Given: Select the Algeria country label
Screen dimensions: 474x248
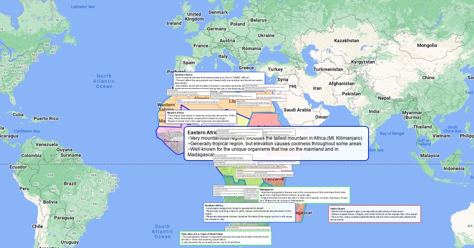Looking at the screenshot, I should (x=202, y=98).
